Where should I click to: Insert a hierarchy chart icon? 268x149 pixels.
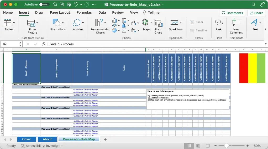click(124, 21)
